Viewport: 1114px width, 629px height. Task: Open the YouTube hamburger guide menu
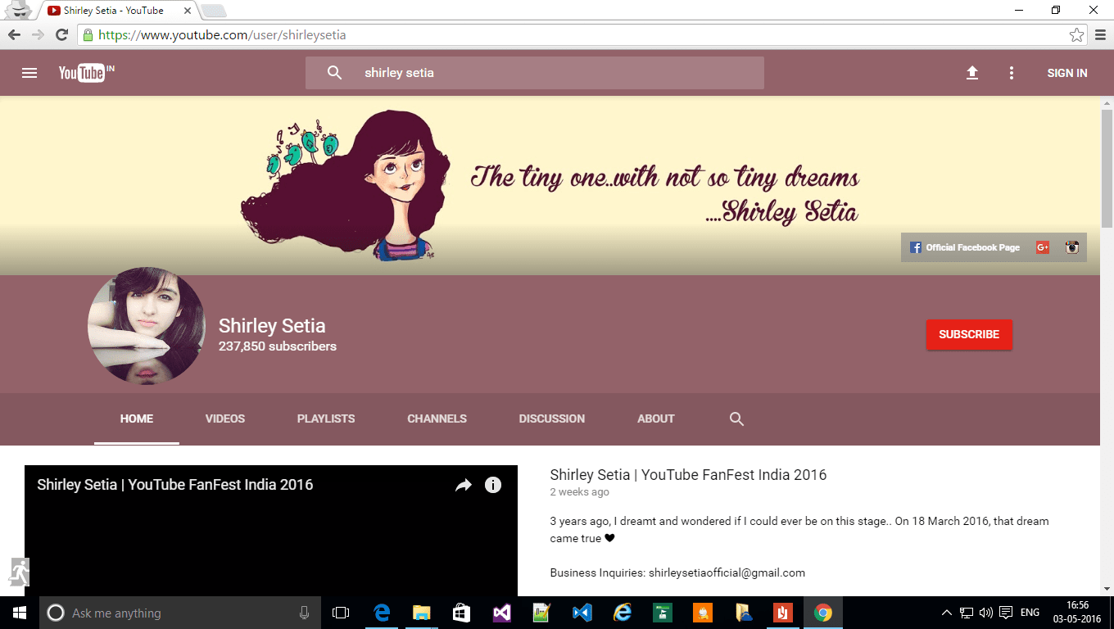[x=29, y=73]
